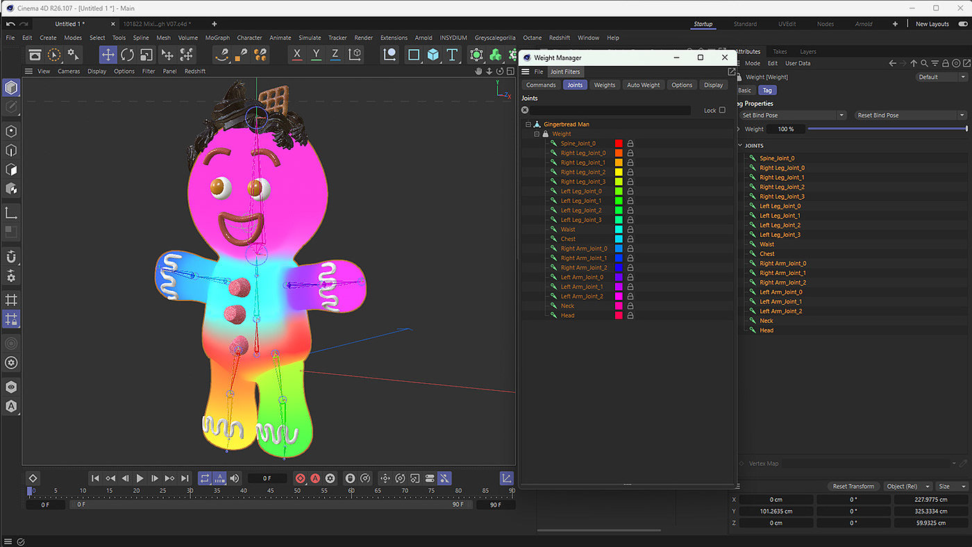Click the Head joint color swatch

(619, 316)
